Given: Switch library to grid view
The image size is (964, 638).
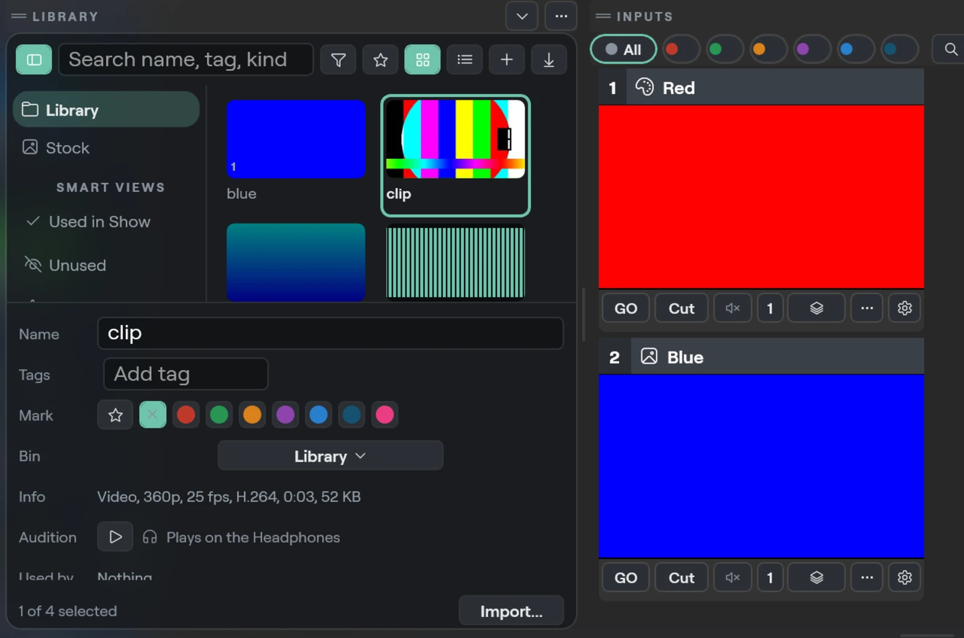Looking at the screenshot, I should click(422, 60).
